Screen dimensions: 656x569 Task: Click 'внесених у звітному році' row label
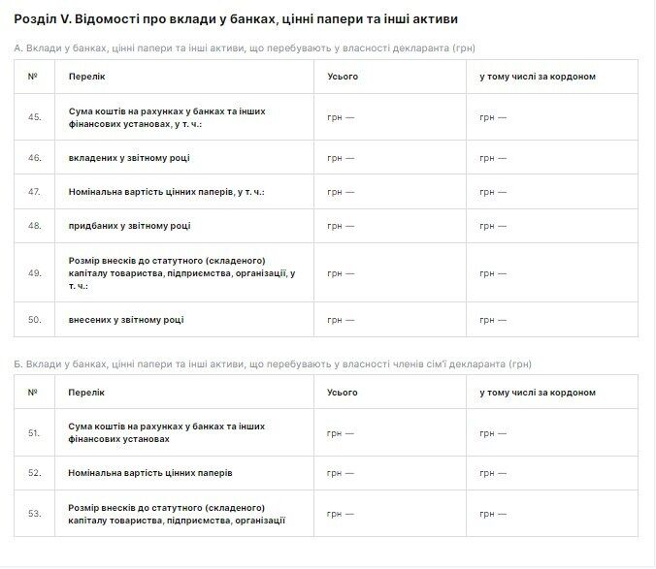point(126,320)
